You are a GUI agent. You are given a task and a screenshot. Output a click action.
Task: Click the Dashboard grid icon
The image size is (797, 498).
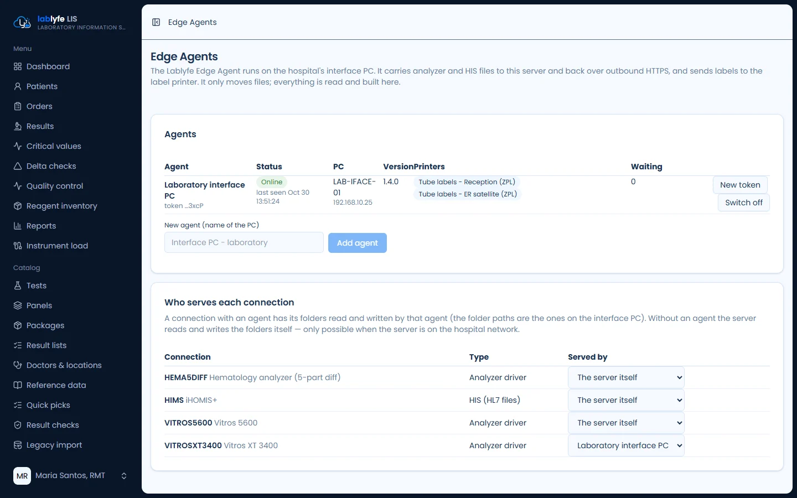point(18,66)
